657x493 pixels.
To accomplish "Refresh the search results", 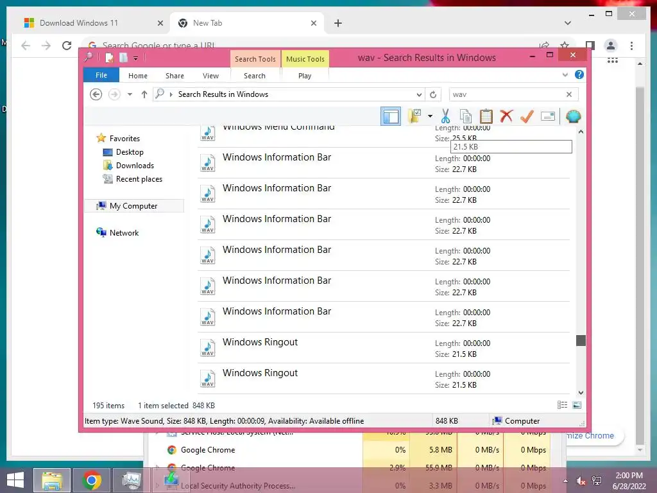I will tap(433, 94).
